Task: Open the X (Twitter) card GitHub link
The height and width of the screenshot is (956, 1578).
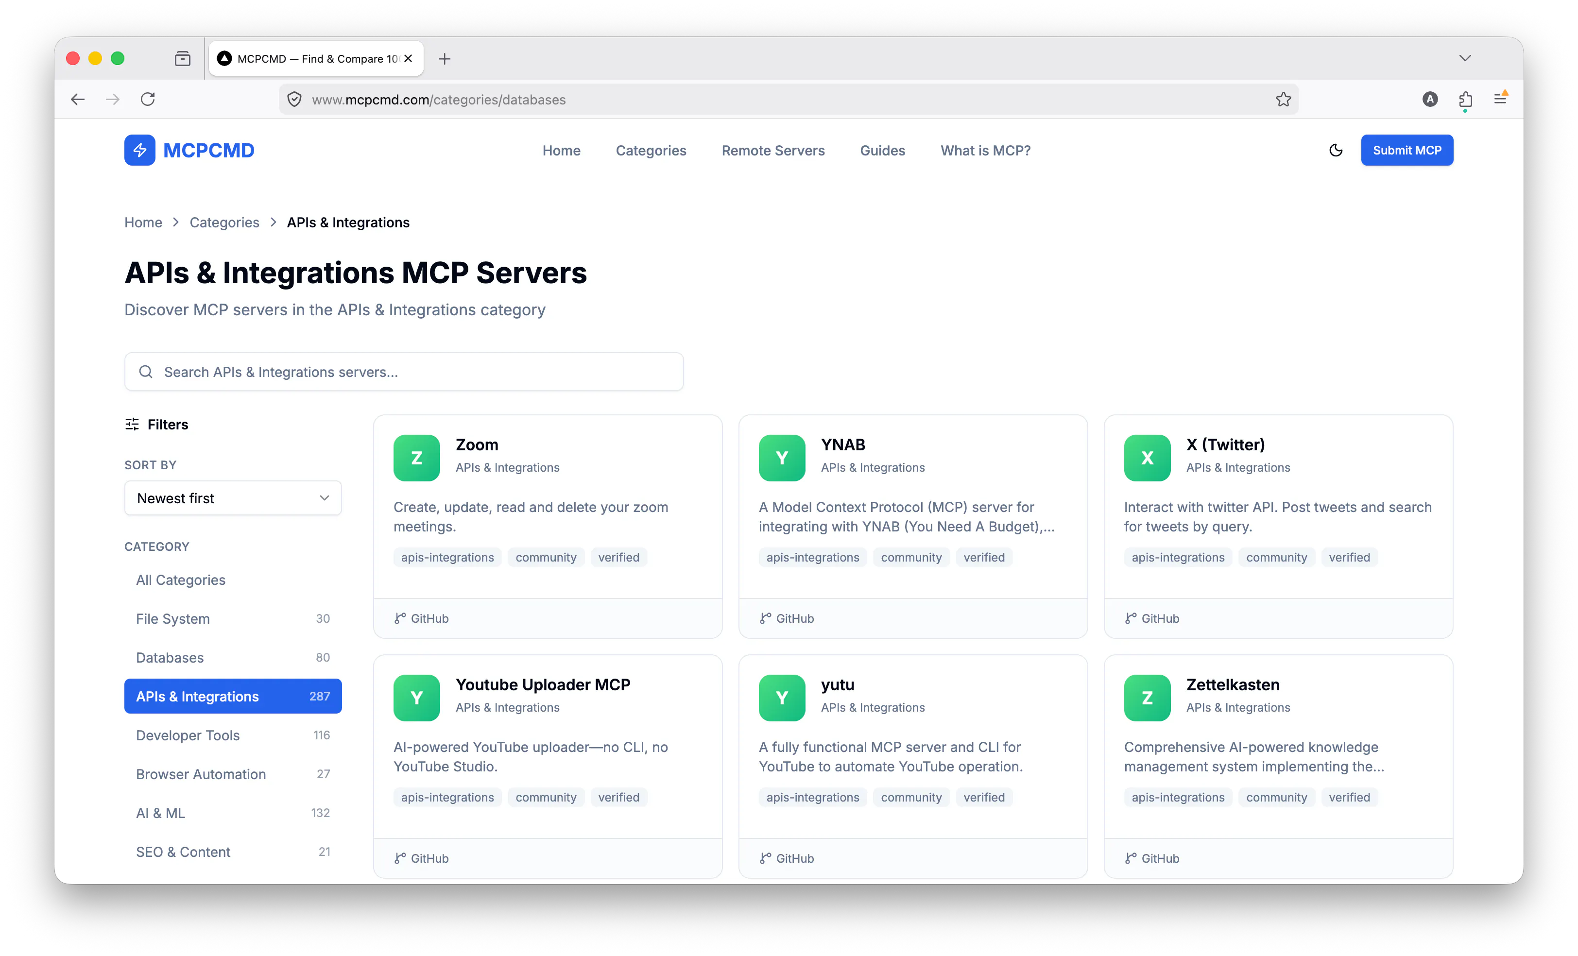Action: (x=1151, y=618)
